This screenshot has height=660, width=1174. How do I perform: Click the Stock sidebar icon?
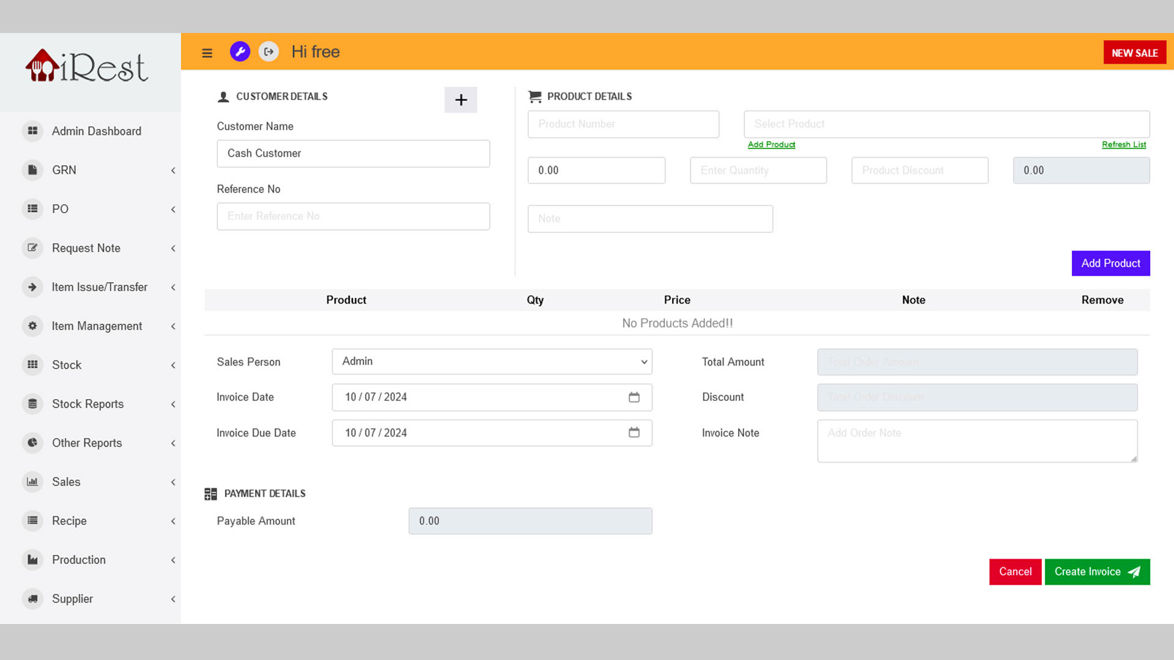pyautogui.click(x=32, y=364)
